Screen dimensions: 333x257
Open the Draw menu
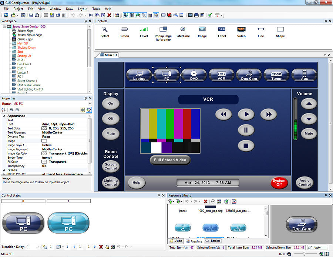point(70,9)
